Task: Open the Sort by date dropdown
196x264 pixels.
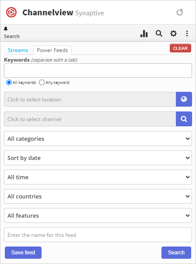Action: (x=98, y=158)
